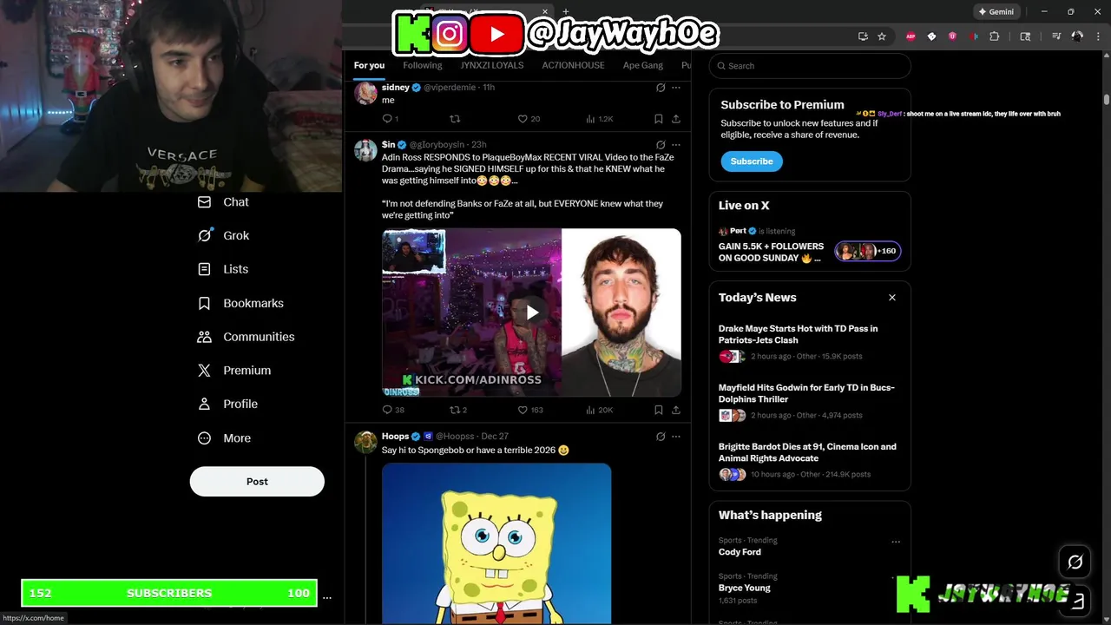This screenshot has height=625, width=1111.
Task: Like sidney's post
Action: (x=529, y=119)
